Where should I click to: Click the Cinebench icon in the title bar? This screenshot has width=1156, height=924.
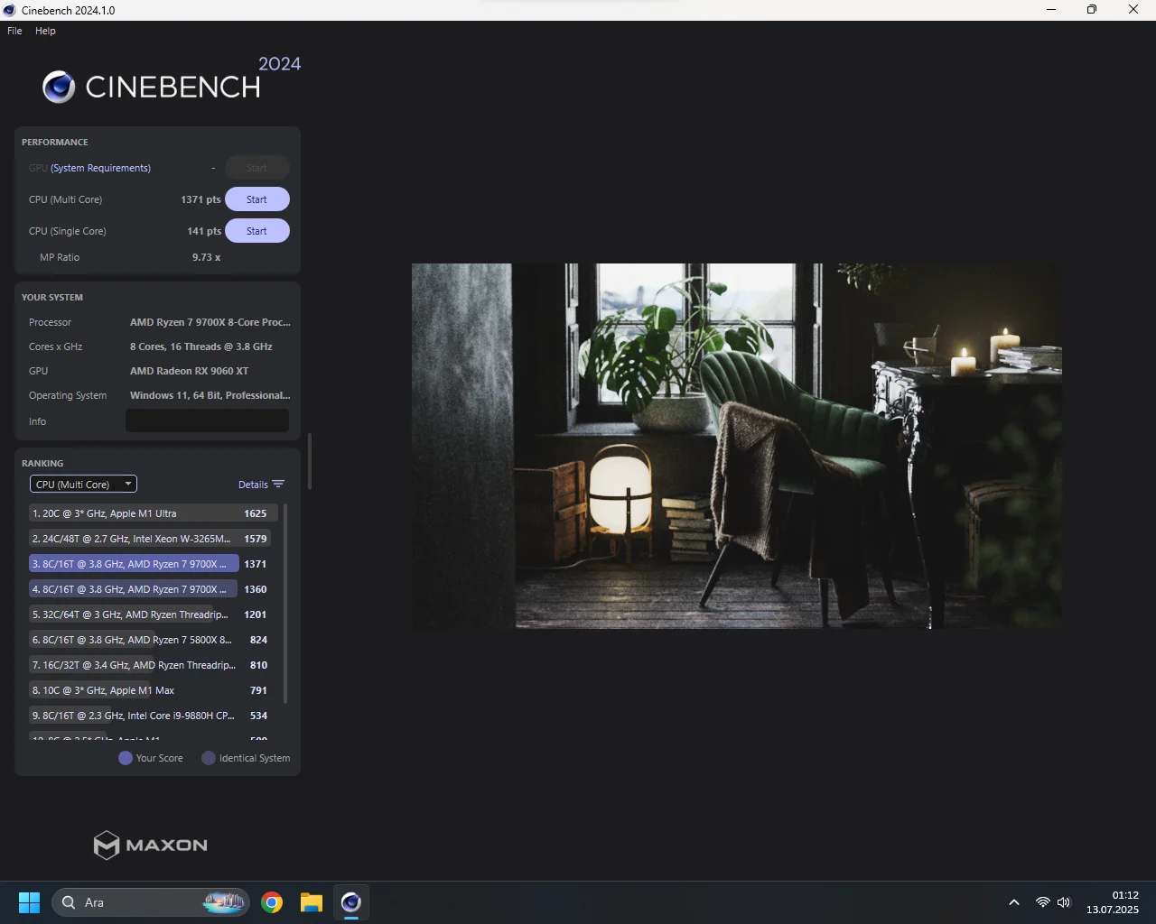pos(10,10)
